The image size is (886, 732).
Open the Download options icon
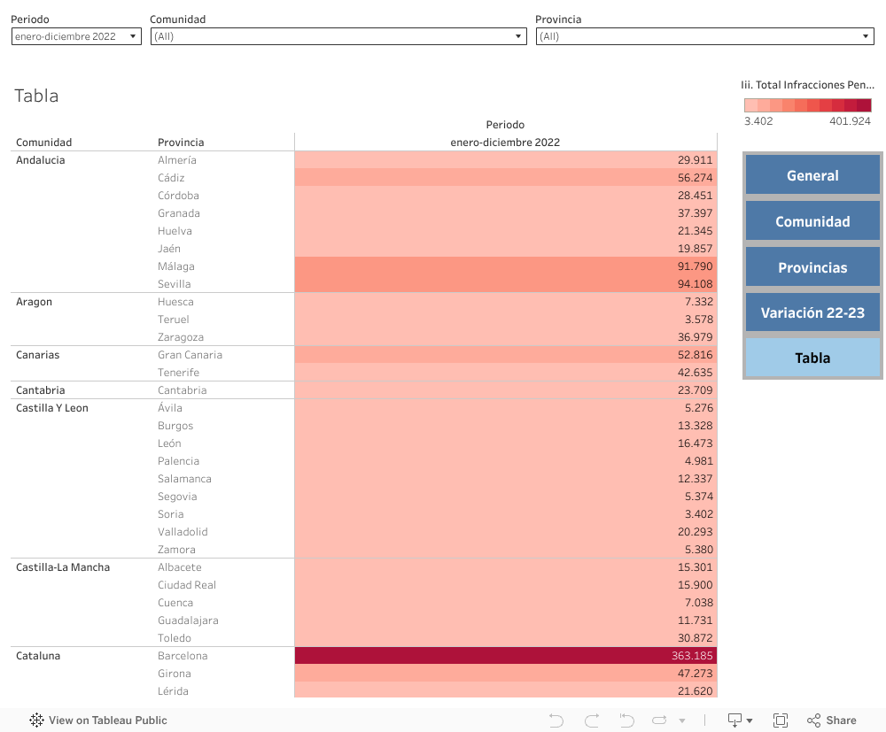pyautogui.click(x=739, y=720)
